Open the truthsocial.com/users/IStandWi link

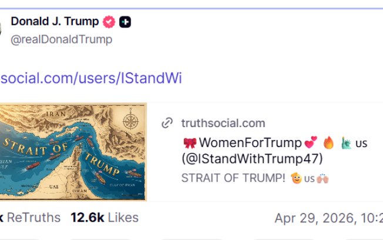90,78
